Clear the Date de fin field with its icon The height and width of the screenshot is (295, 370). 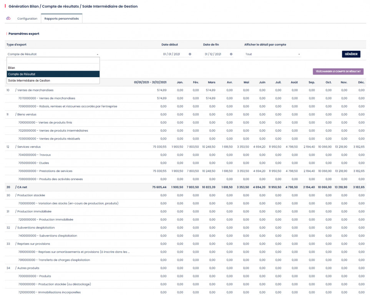[231, 54]
